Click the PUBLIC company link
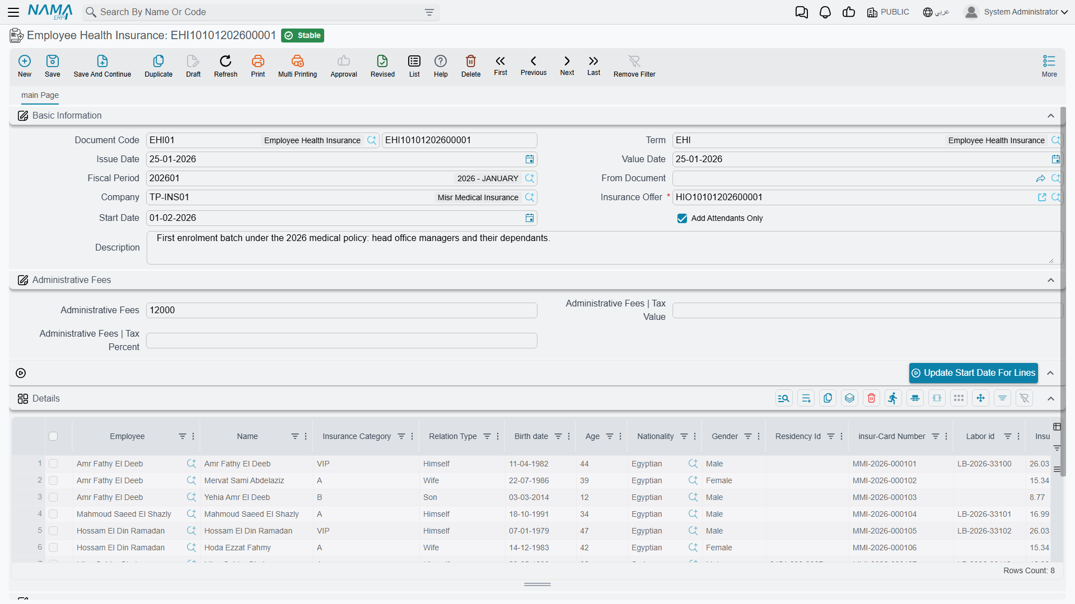The image size is (1075, 604). pyautogui.click(x=888, y=12)
